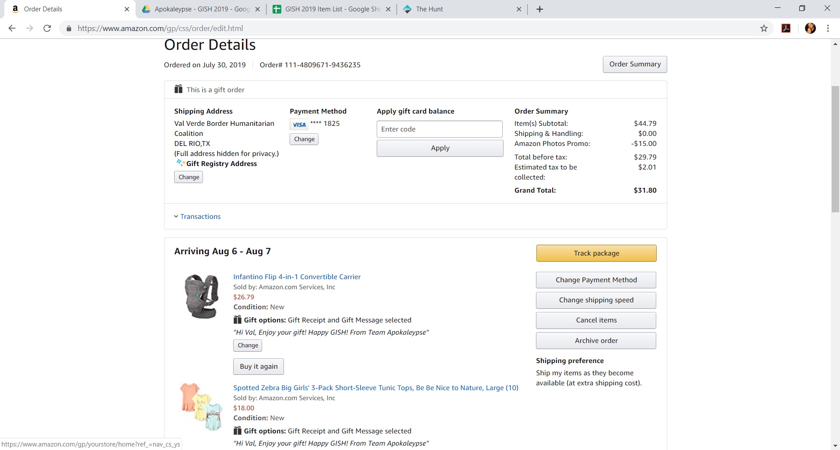The height and width of the screenshot is (450, 840).
Task: Open a new browser tab
Action: (x=540, y=9)
